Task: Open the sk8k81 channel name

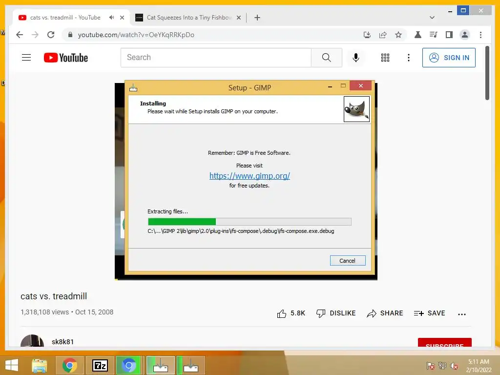Action: 63,342
